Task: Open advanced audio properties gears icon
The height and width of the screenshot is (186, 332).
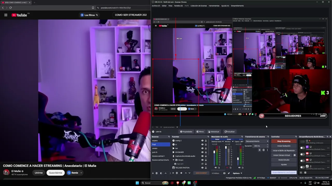Action: [229, 173]
